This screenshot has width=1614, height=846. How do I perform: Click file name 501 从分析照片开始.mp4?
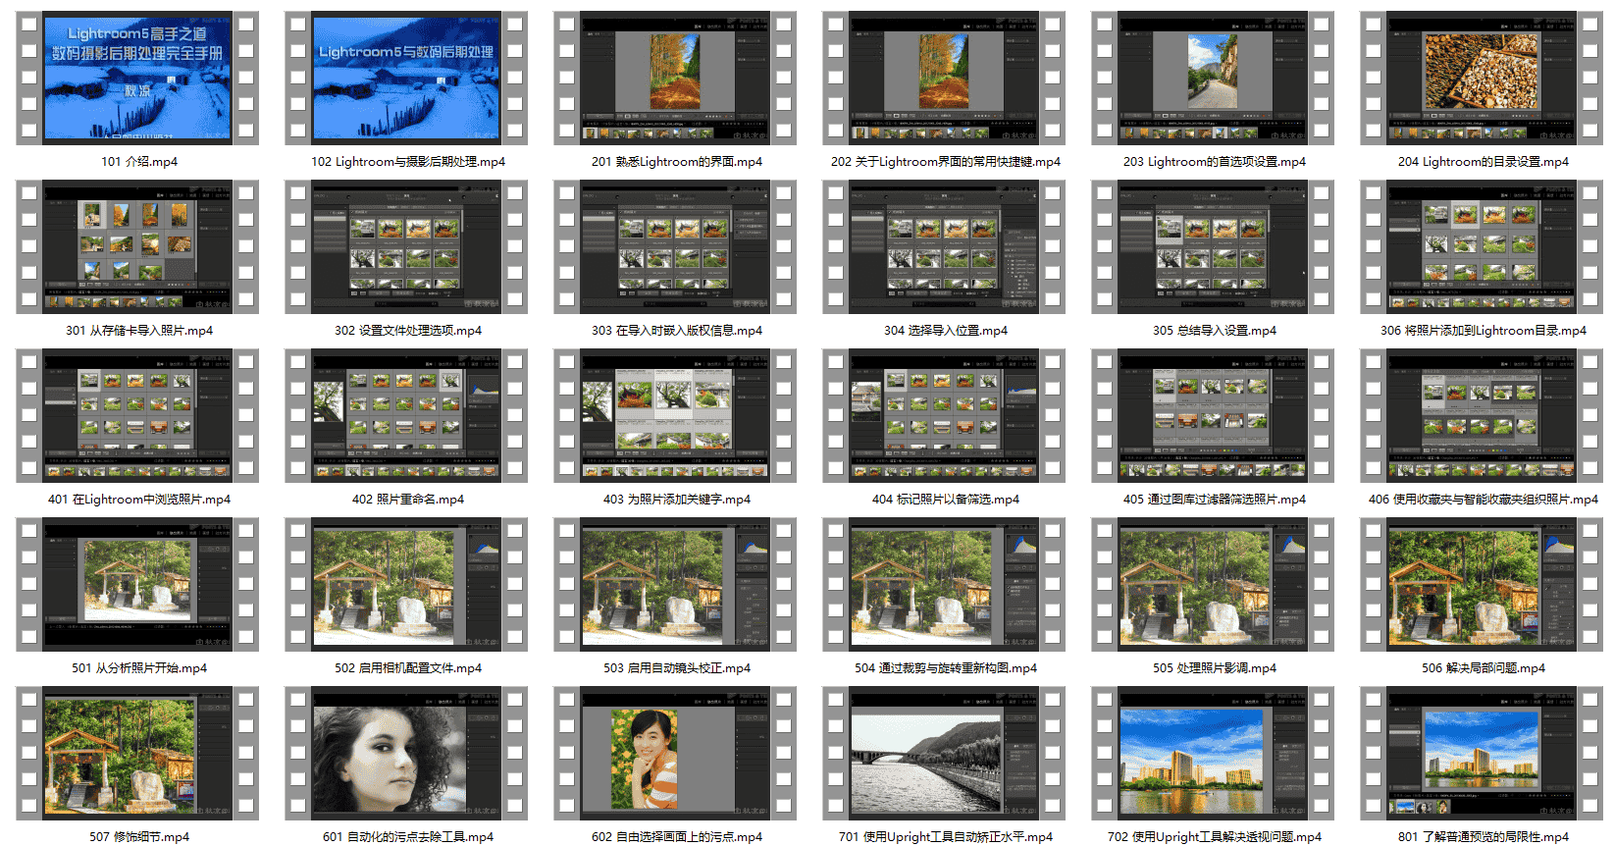pos(138,668)
